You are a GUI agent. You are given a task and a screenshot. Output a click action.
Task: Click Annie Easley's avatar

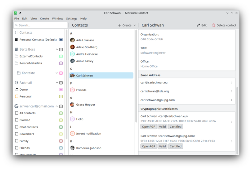click(x=72, y=61)
